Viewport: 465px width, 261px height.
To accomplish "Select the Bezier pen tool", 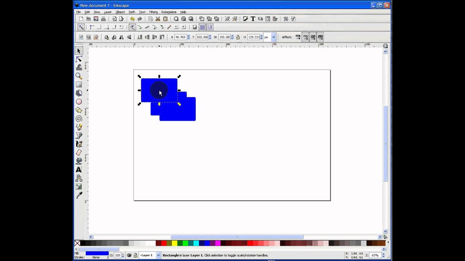I will [x=79, y=136].
